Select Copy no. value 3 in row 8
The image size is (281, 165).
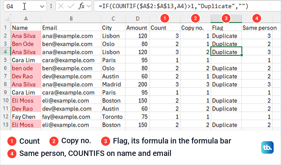point(196,84)
